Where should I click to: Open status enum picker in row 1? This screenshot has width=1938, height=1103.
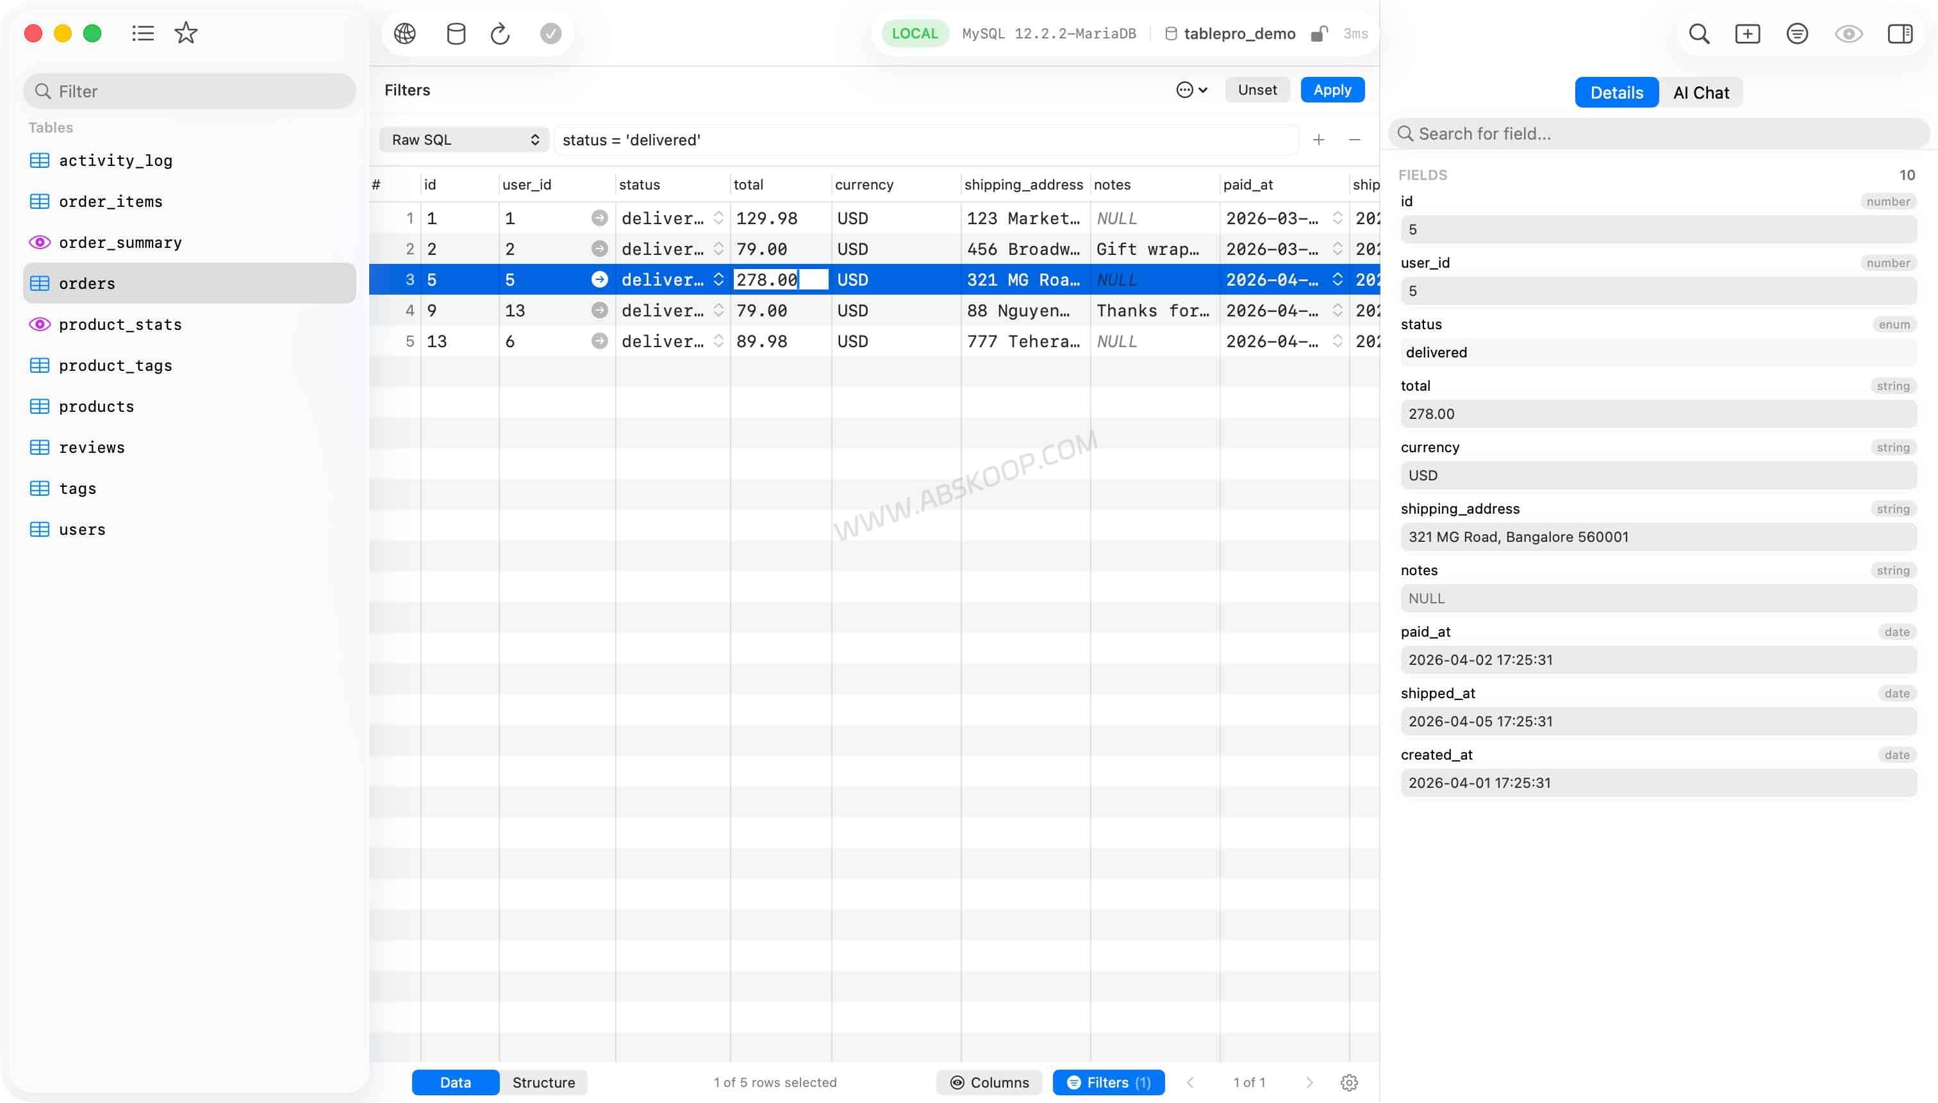tap(718, 218)
